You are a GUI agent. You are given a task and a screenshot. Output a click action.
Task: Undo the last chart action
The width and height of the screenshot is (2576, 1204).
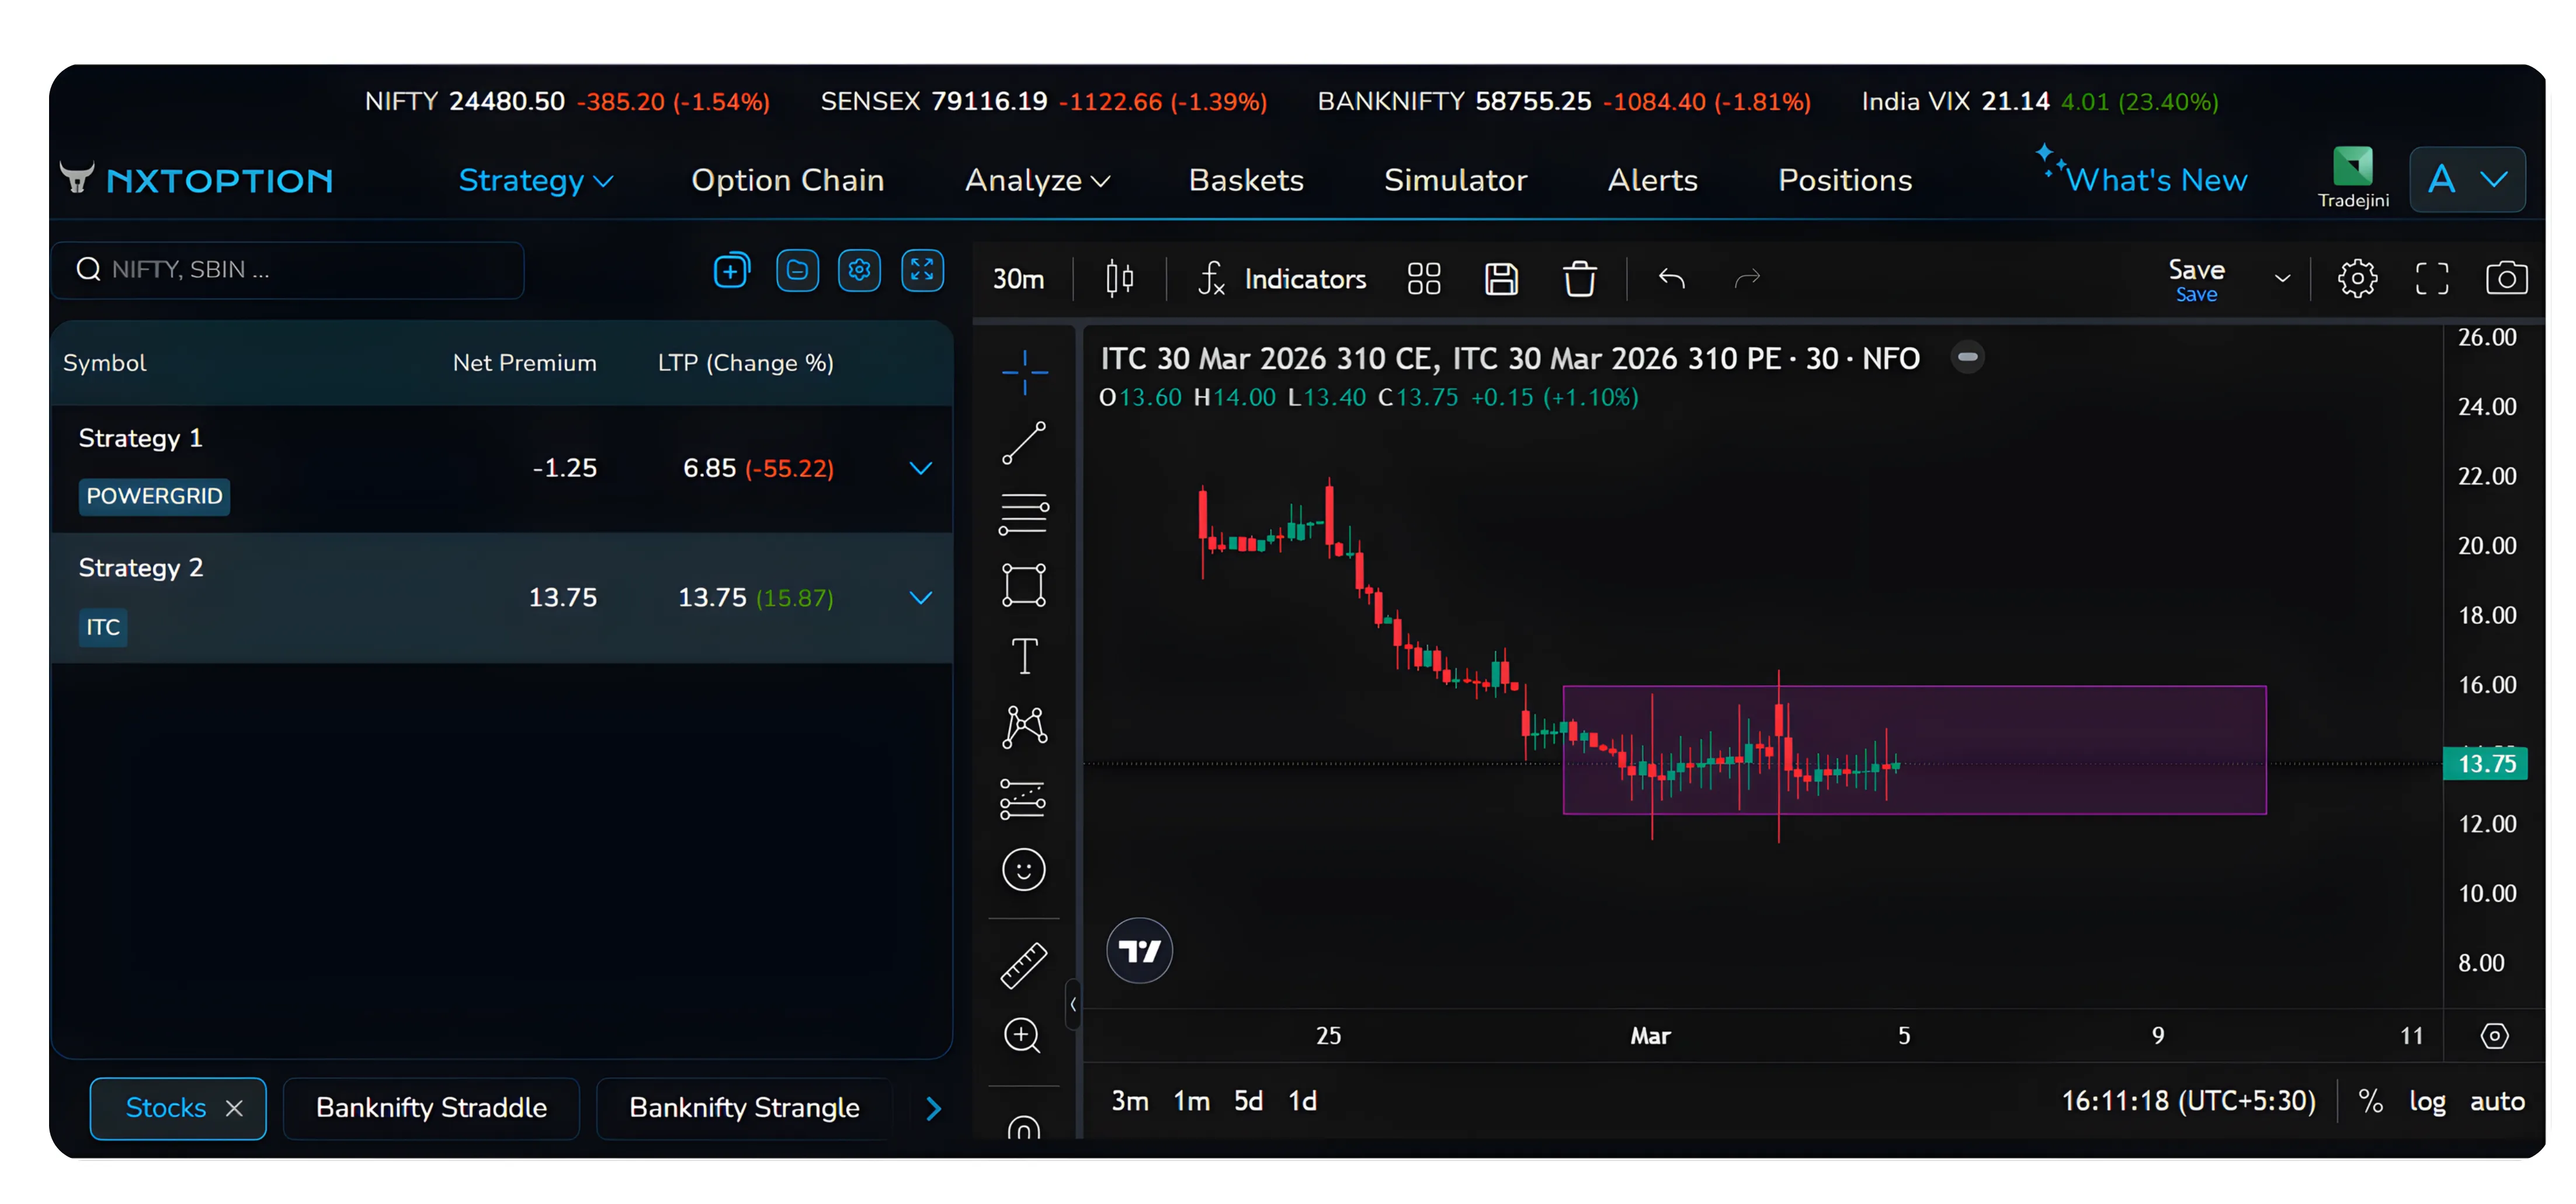1671,280
